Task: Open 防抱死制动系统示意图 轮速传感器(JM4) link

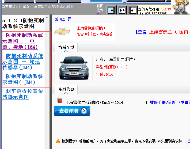Action: pyautogui.click(x=23, y=62)
